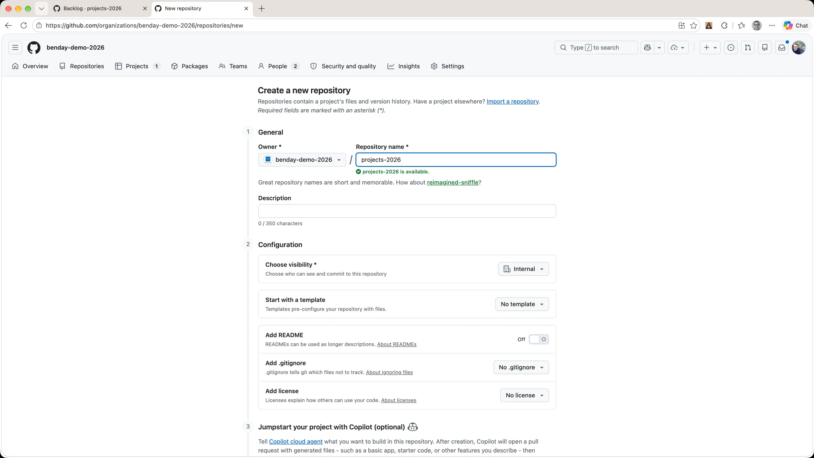Click the browser back arrow
814x458 pixels.
8,26
